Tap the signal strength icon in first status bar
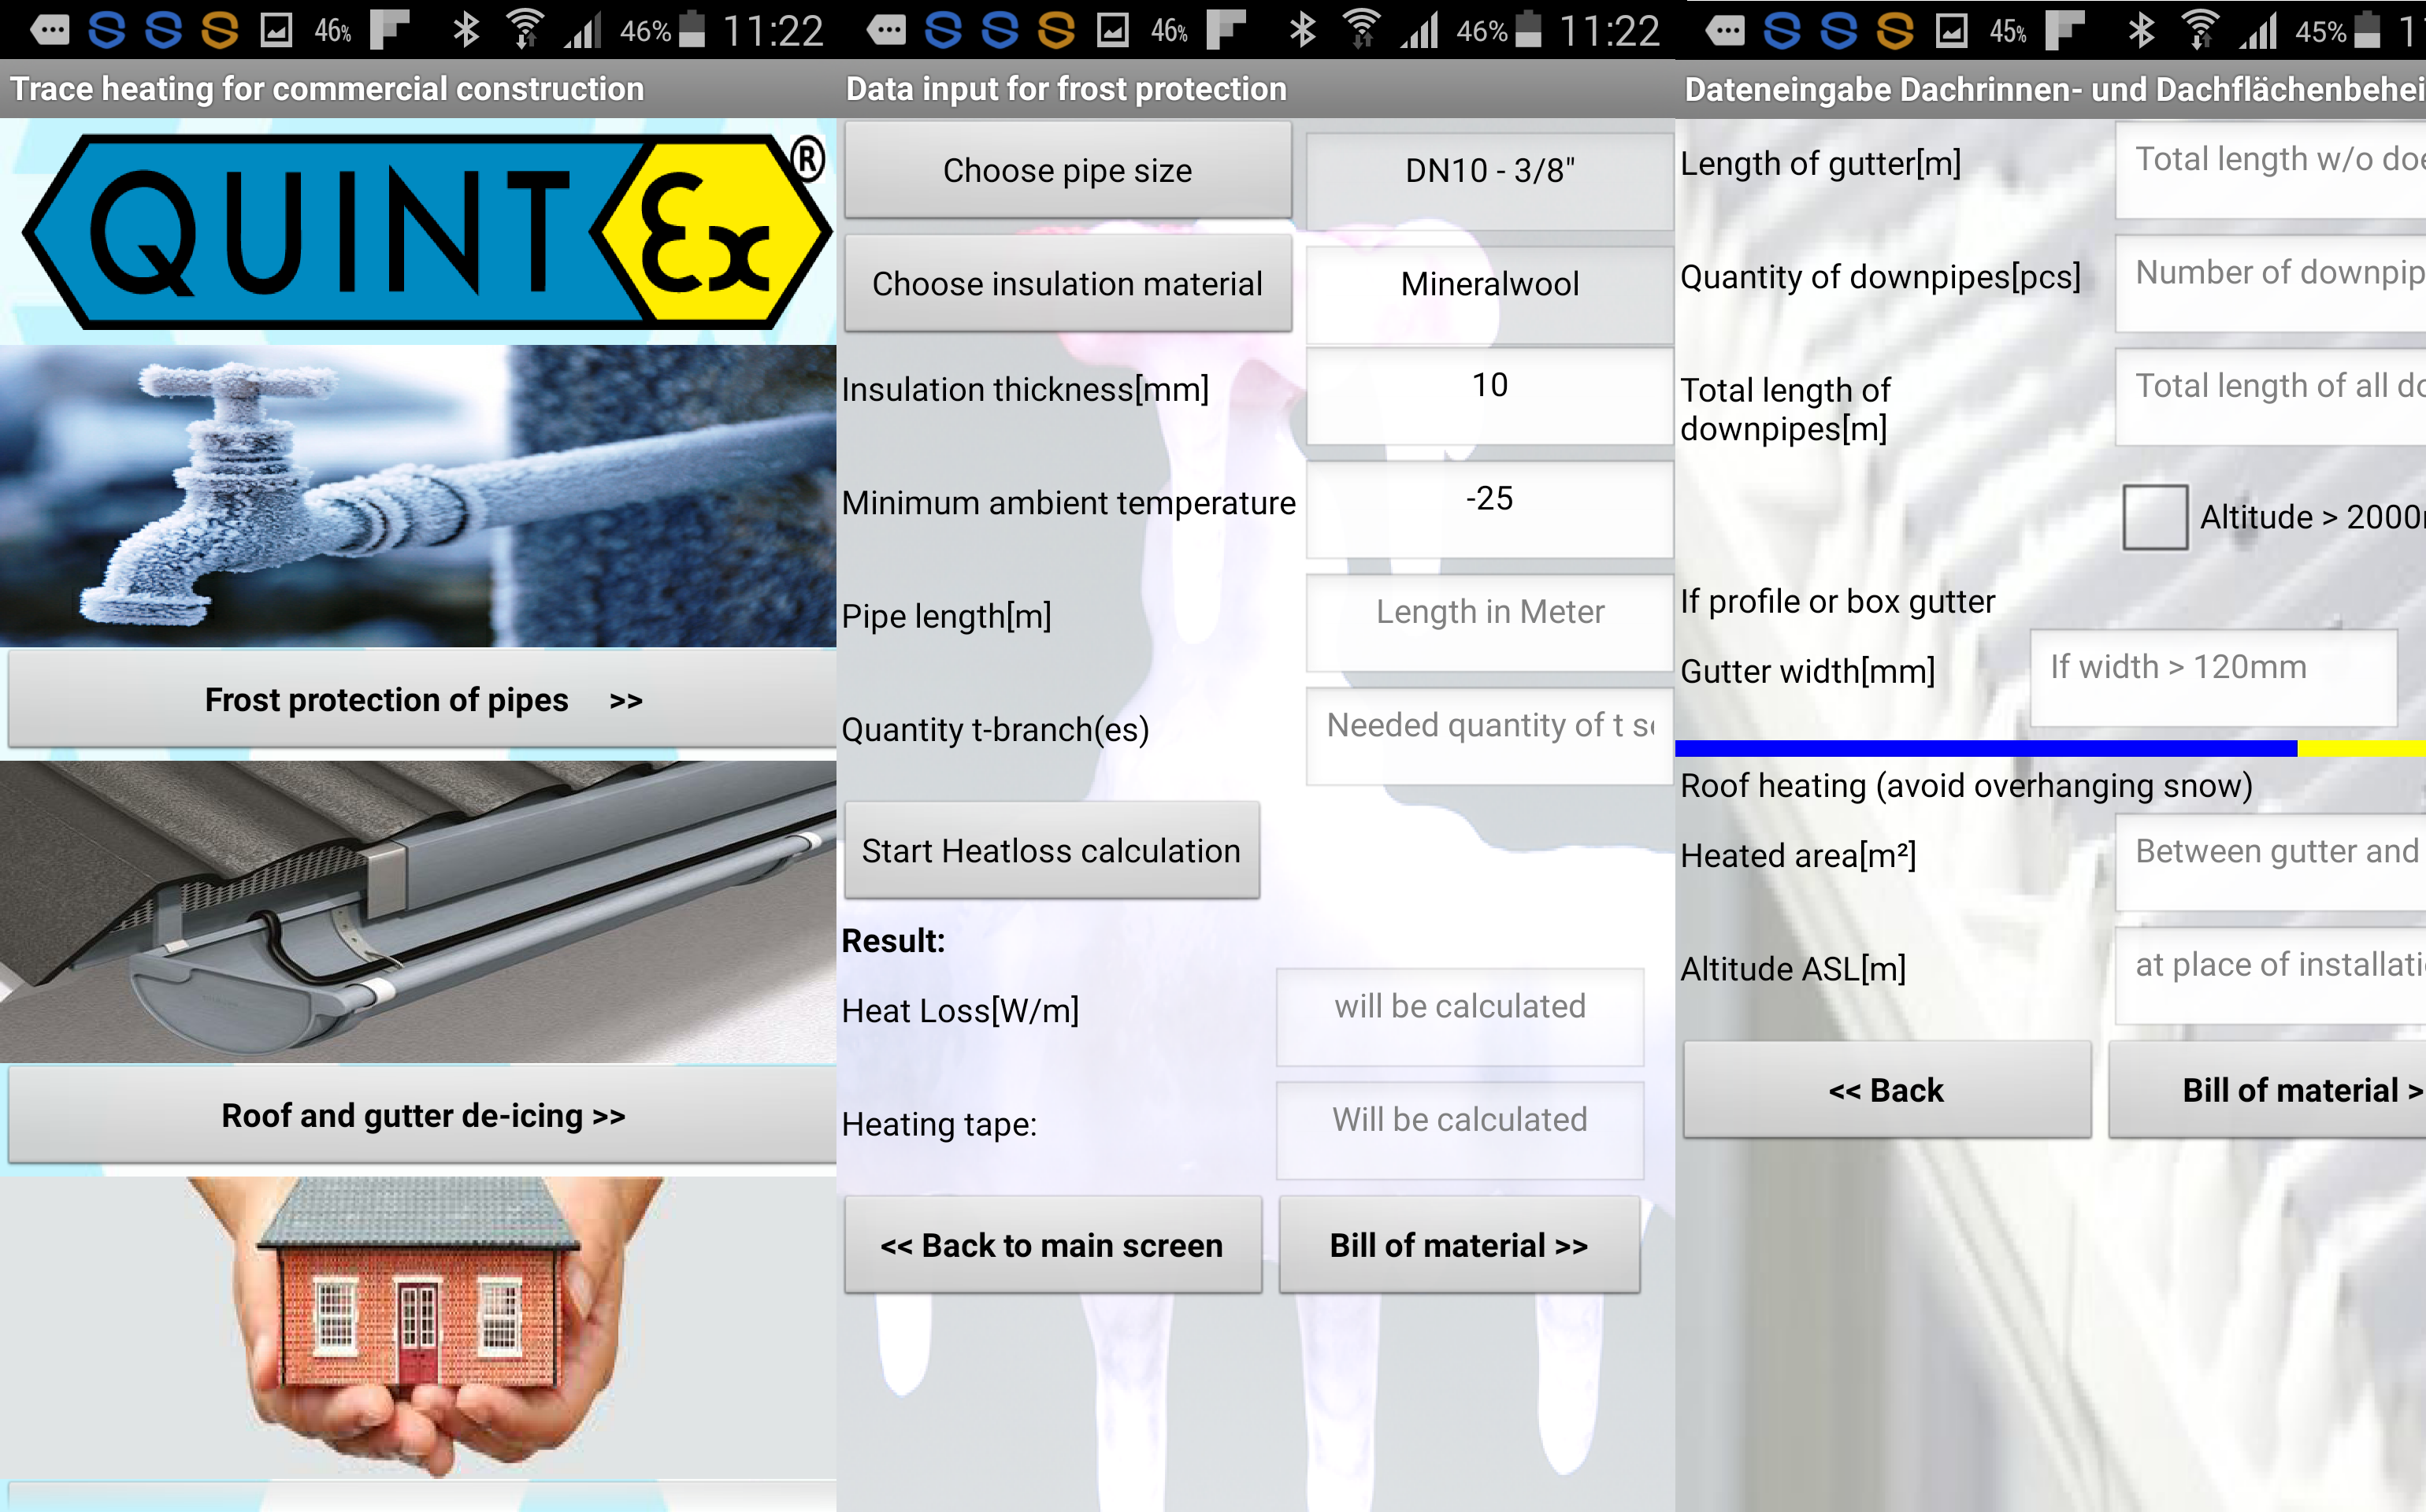 583,30
